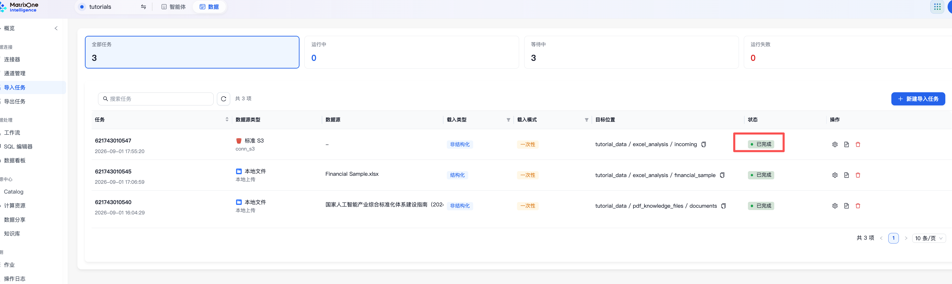
Task: Copy the excel_analysis / incoming target path
Action: coord(704,144)
